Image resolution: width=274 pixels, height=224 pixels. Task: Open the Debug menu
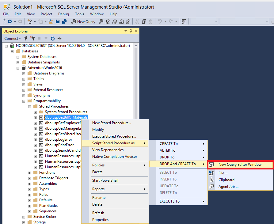63,14
